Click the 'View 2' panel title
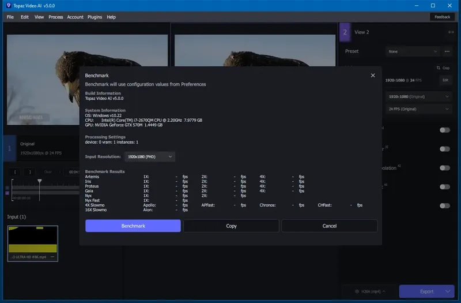The image size is (461, 303). pos(362,32)
